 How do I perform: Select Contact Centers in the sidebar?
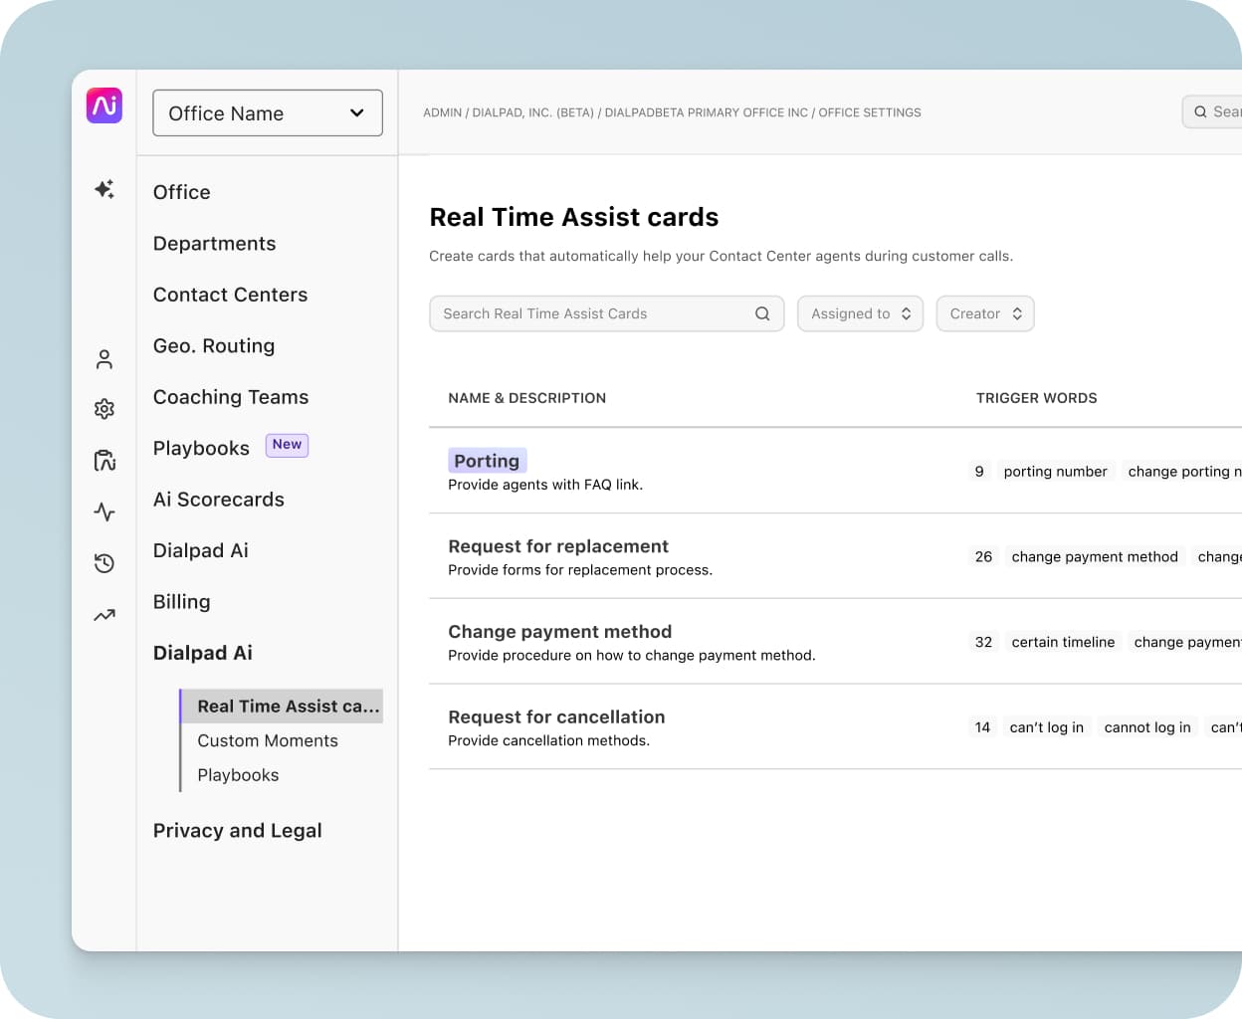230,295
